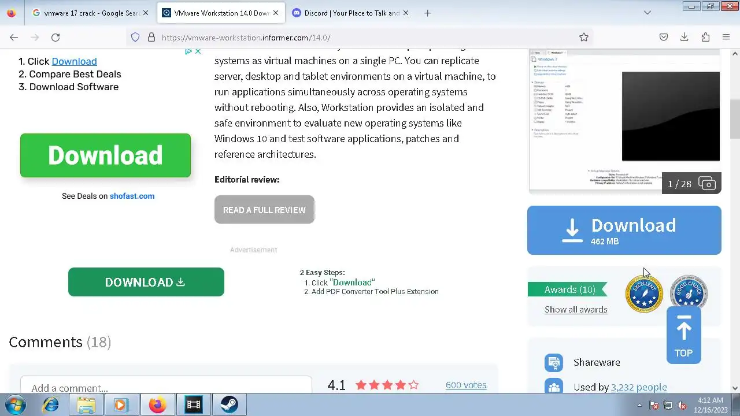Click the taskbar clock showing 4:12 AM

711,405
